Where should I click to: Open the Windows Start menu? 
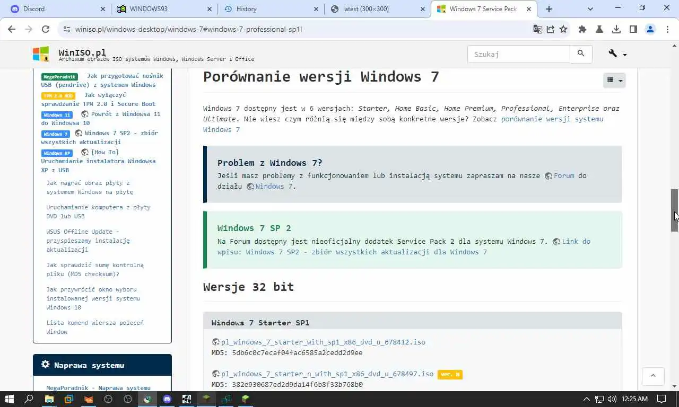click(x=9, y=399)
